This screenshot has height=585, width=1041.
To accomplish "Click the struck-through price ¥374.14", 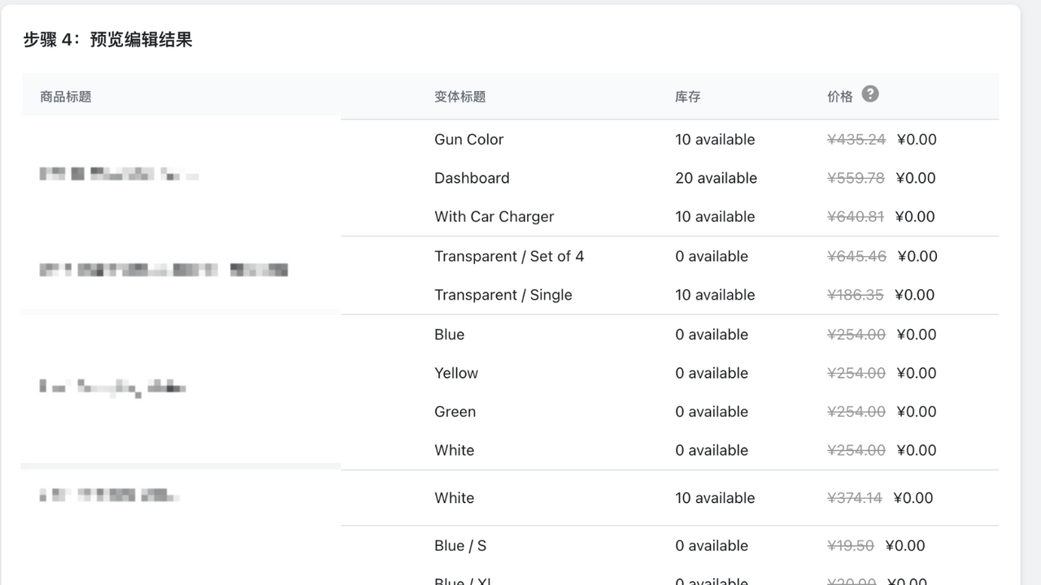I will pyautogui.click(x=855, y=498).
